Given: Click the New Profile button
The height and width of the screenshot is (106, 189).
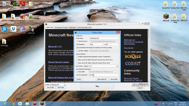Looking at the screenshot, I should tap(50, 87).
